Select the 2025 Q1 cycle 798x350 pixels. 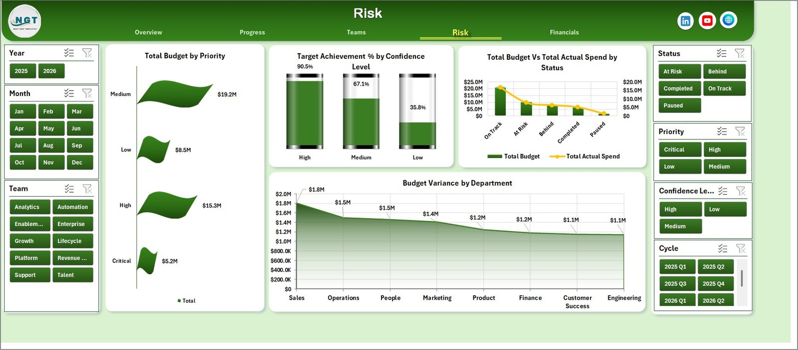pos(677,267)
